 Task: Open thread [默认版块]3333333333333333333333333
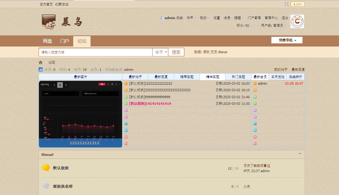160,90
